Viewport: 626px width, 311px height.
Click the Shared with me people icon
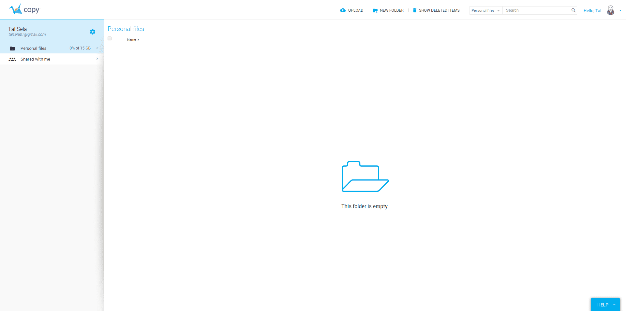[12, 59]
